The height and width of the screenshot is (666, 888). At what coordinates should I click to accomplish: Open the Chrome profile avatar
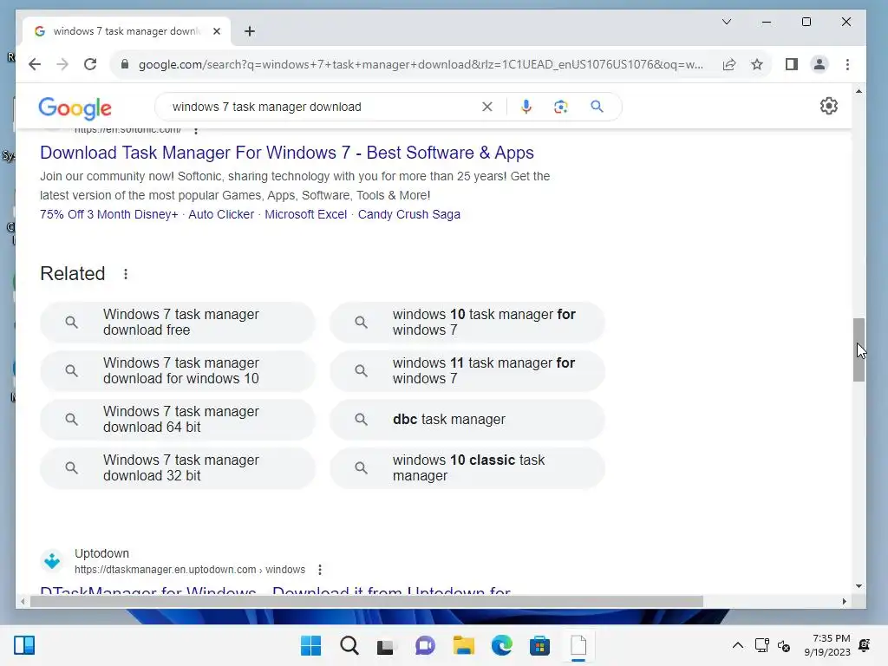coord(819,64)
